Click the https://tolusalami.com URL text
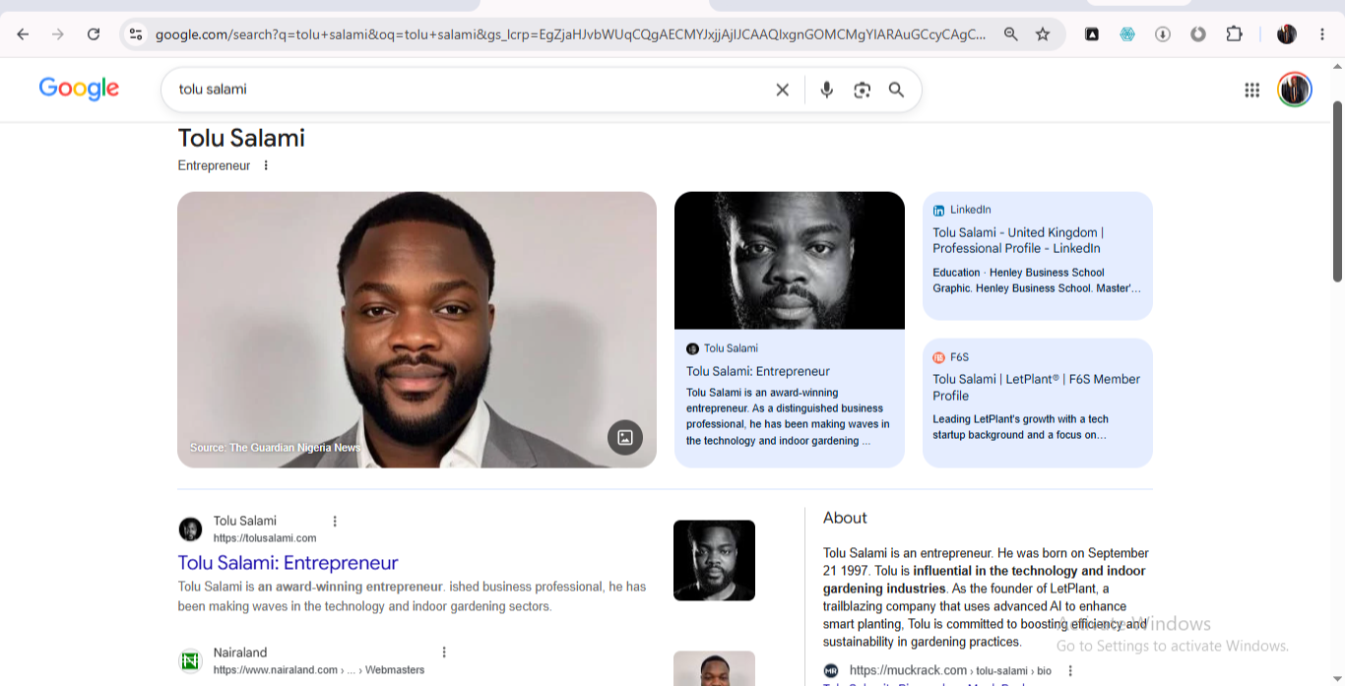The width and height of the screenshot is (1345, 686). [x=265, y=538]
